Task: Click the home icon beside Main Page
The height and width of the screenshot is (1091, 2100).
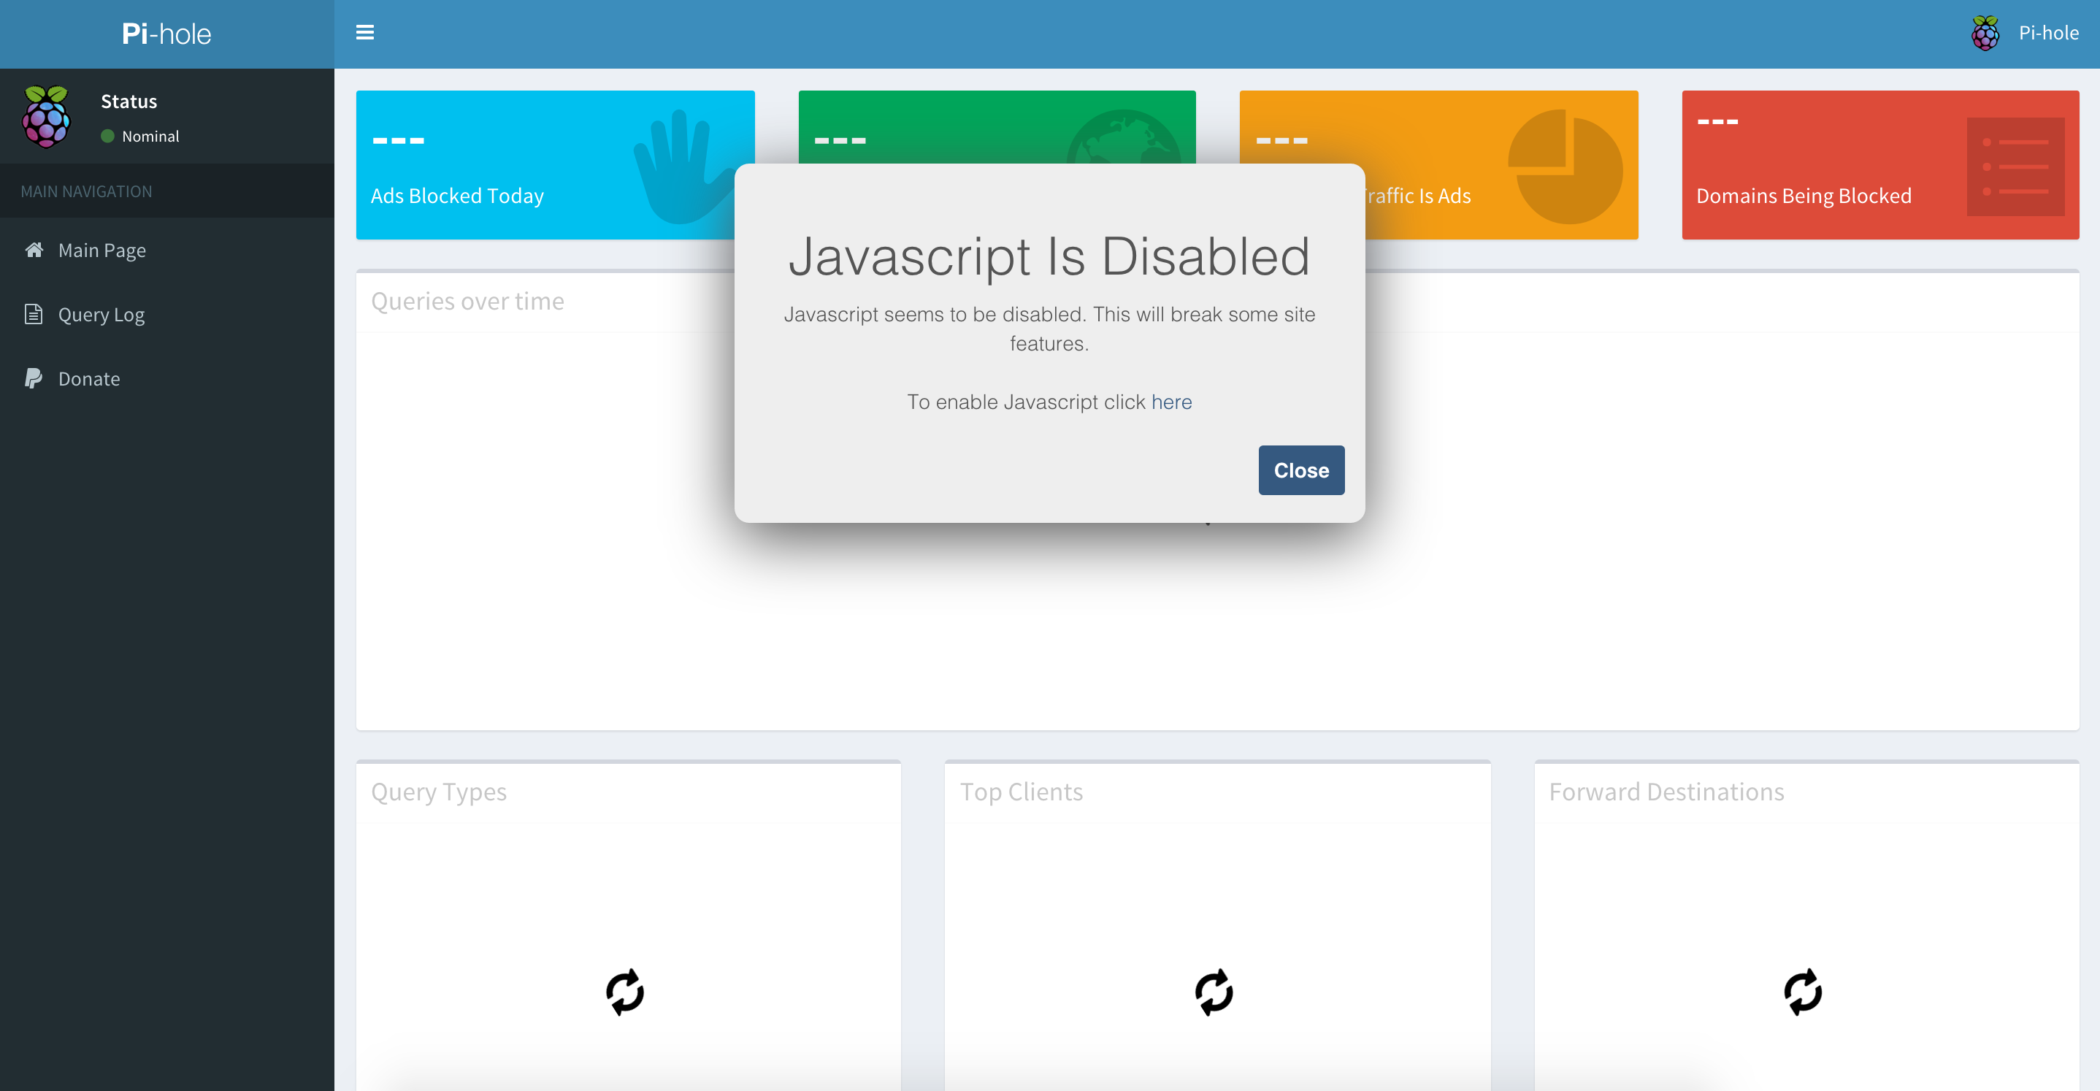Action: [x=34, y=250]
